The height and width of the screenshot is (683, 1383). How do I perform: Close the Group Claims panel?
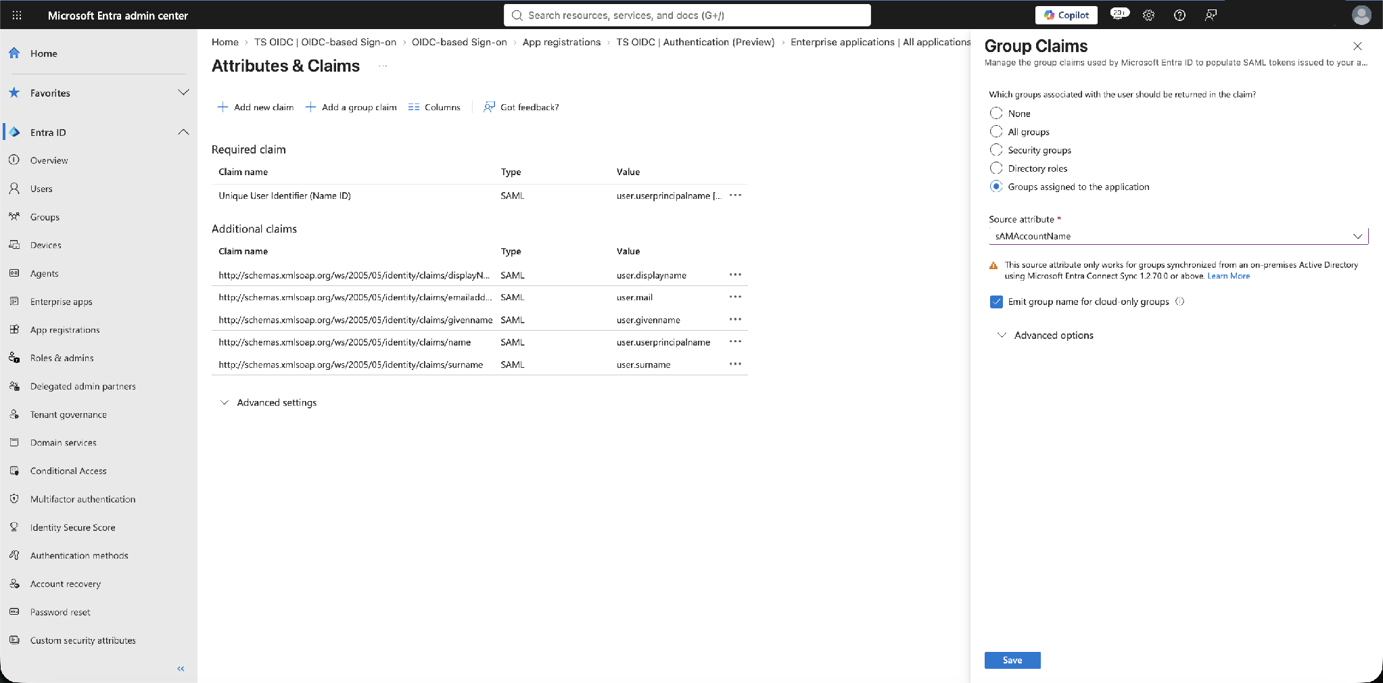click(1357, 46)
